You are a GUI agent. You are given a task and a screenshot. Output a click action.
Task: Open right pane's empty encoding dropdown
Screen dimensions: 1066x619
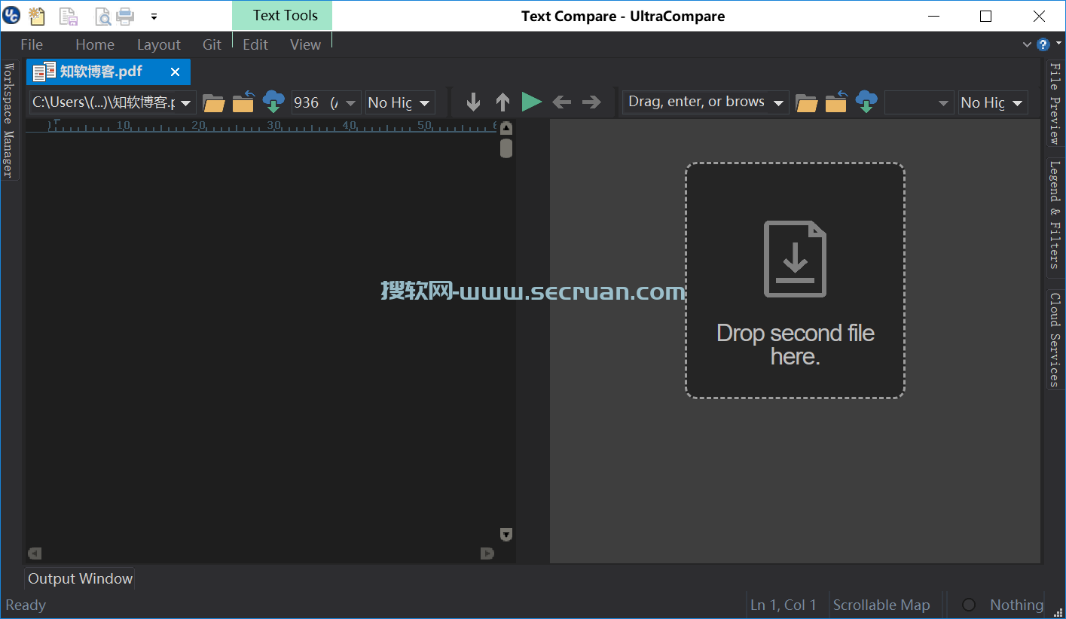click(x=943, y=103)
